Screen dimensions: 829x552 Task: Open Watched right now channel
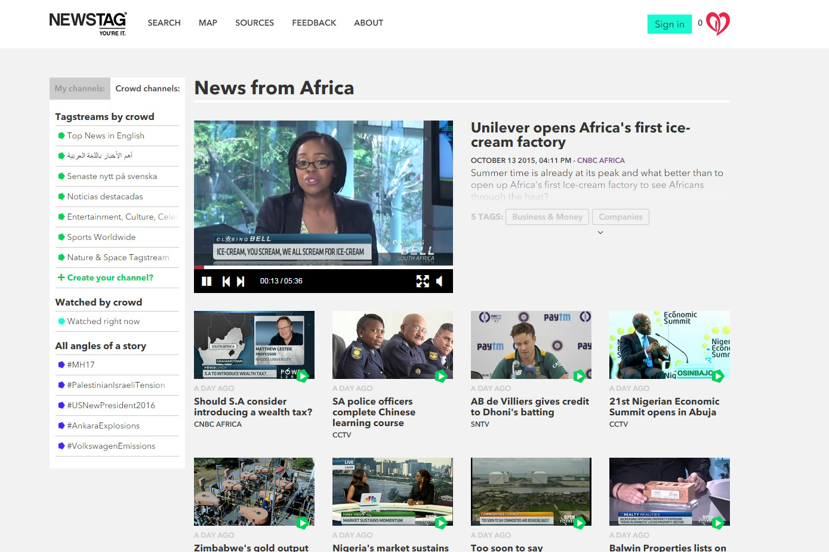pos(103,321)
